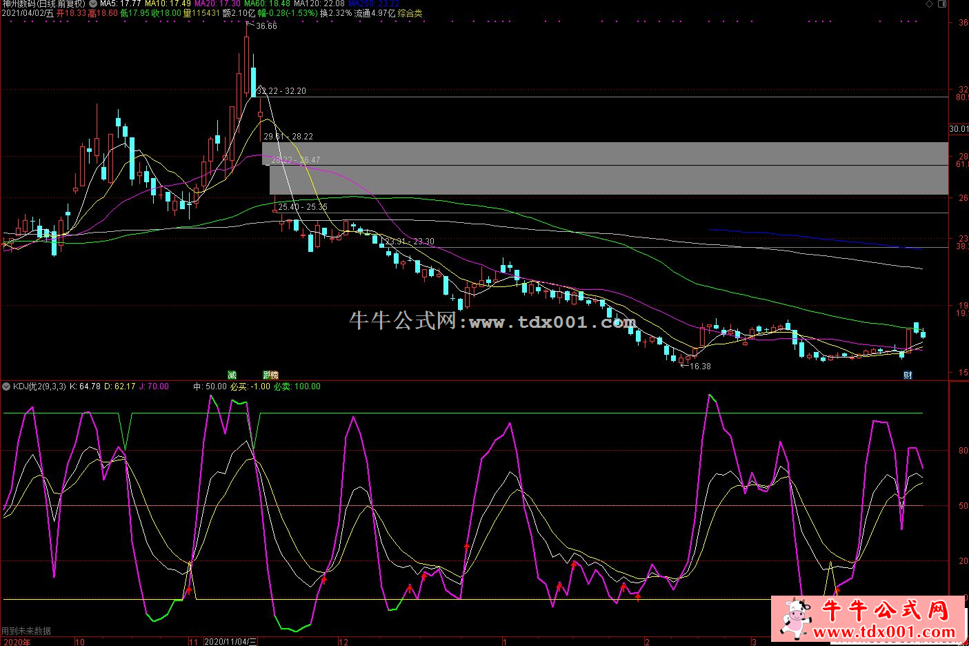The image size is (969, 646).
Task: Click the 2020年 label on time axis
Action: click(x=16, y=642)
